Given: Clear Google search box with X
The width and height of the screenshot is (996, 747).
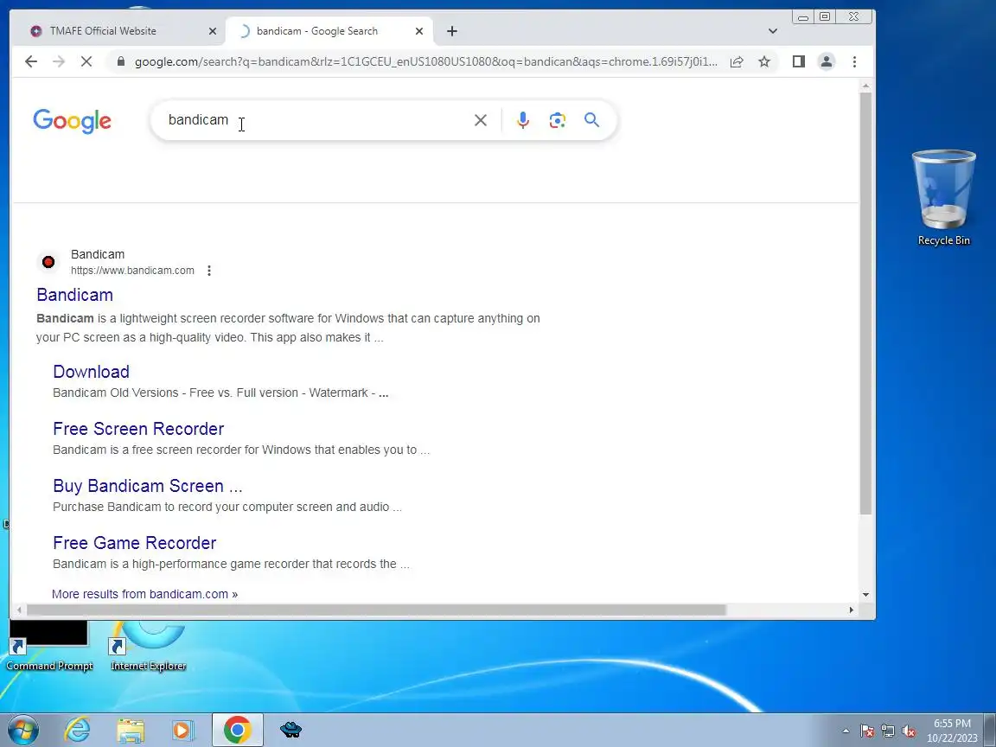Looking at the screenshot, I should coord(480,120).
